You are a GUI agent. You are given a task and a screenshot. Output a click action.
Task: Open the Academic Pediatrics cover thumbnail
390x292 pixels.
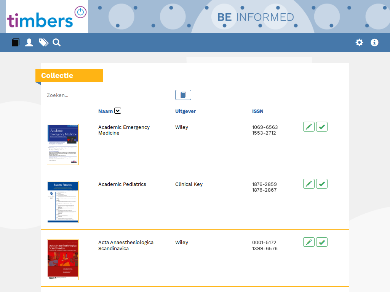coord(63,202)
